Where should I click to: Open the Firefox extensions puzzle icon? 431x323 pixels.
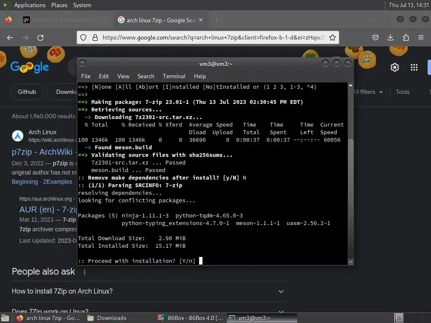406,37
